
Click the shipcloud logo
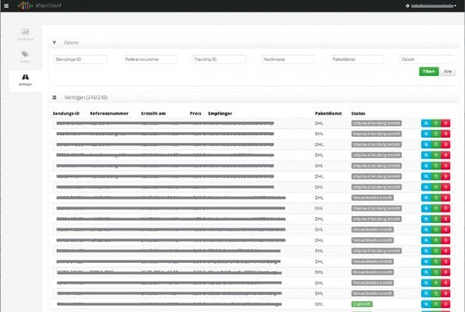click(40, 5)
